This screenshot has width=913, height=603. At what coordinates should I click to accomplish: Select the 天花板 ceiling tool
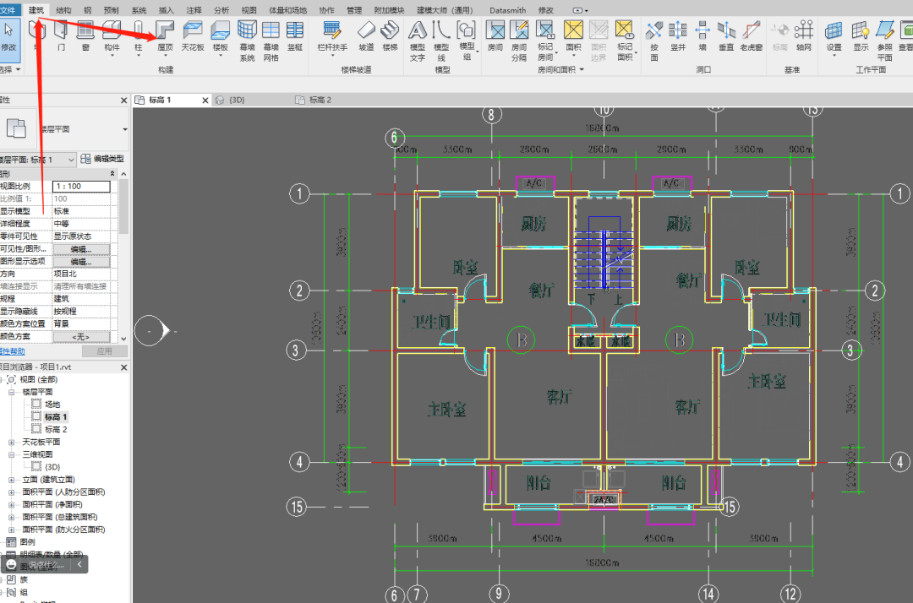coord(192,36)
